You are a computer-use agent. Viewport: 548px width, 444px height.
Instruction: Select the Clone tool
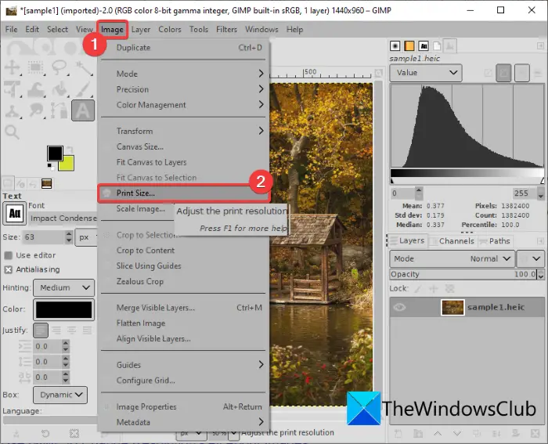[13, 111]
